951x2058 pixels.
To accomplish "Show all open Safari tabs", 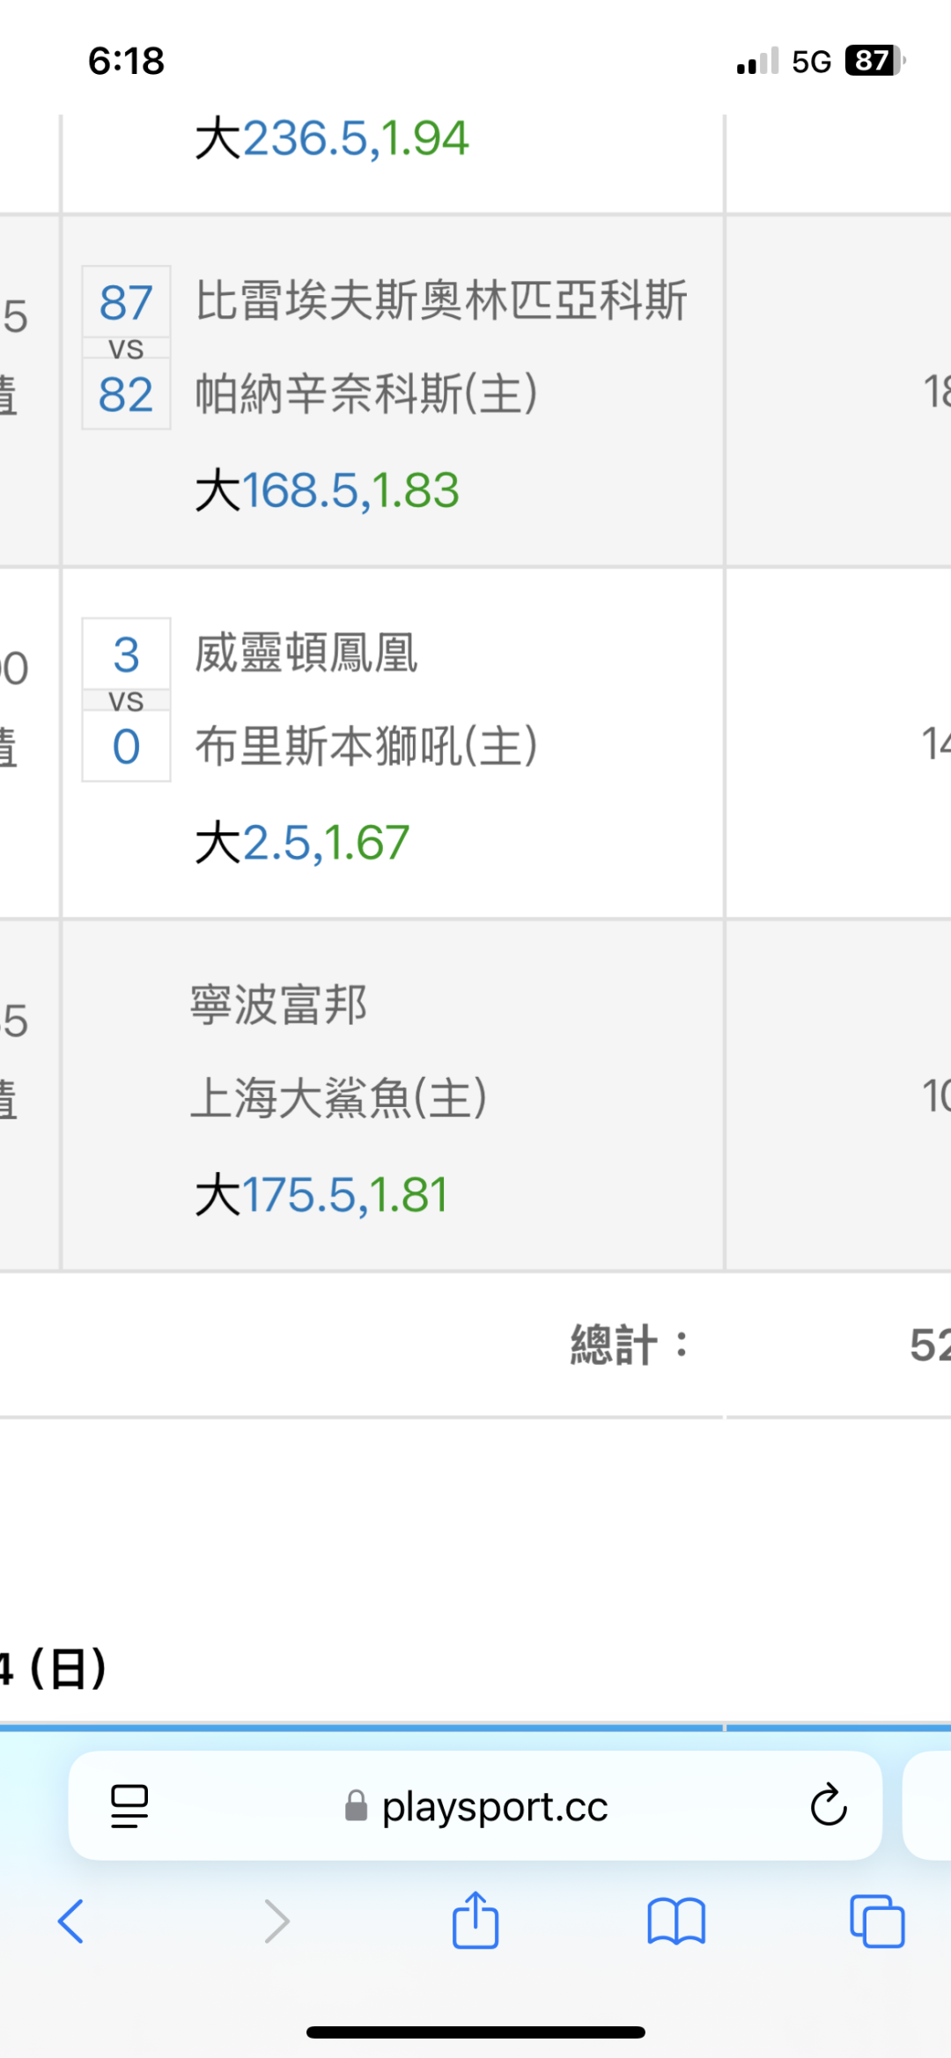I will click(x=877, y=1921).
